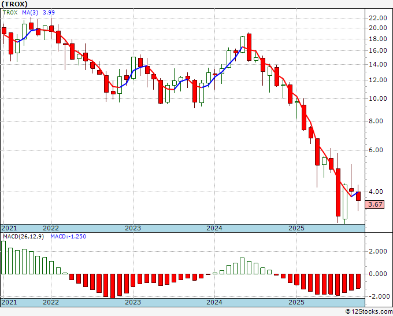Image resolution: width=393 pixels, height=316 pixels.
Task: Click 2025 on the price chart timeline
Action: 296,228
